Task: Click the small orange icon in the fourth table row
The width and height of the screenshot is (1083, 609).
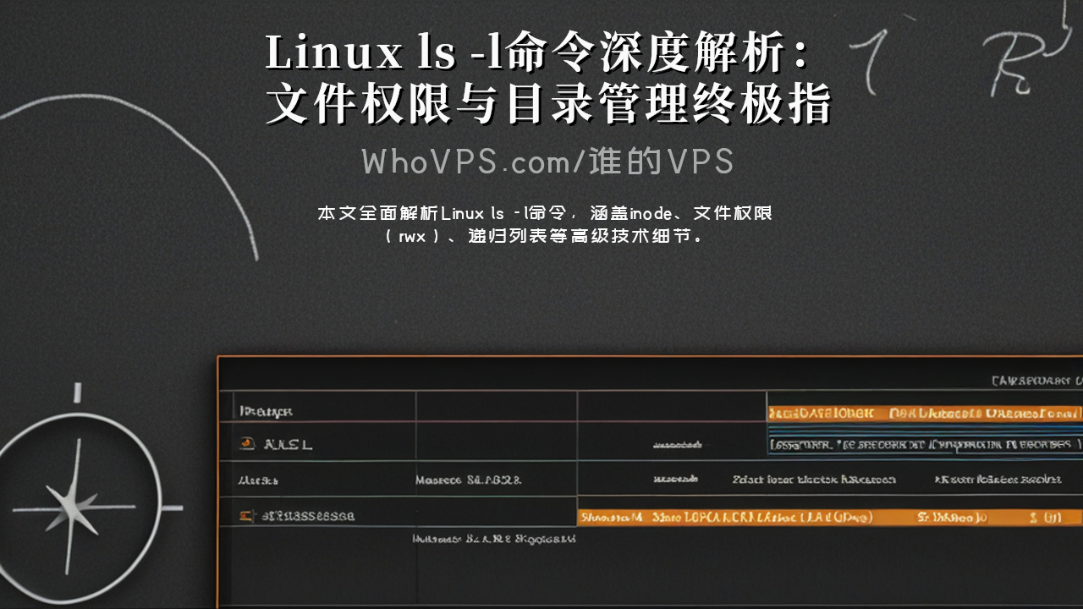Action: point(246,515)
